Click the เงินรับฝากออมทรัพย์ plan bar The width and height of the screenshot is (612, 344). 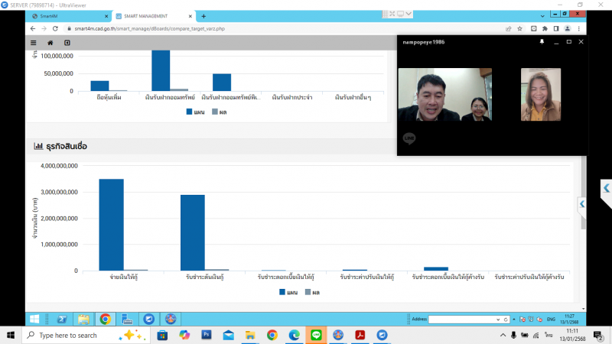(x=161, y=70)
